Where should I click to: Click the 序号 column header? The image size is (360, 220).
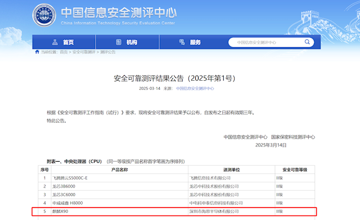[x=44, y=169]
